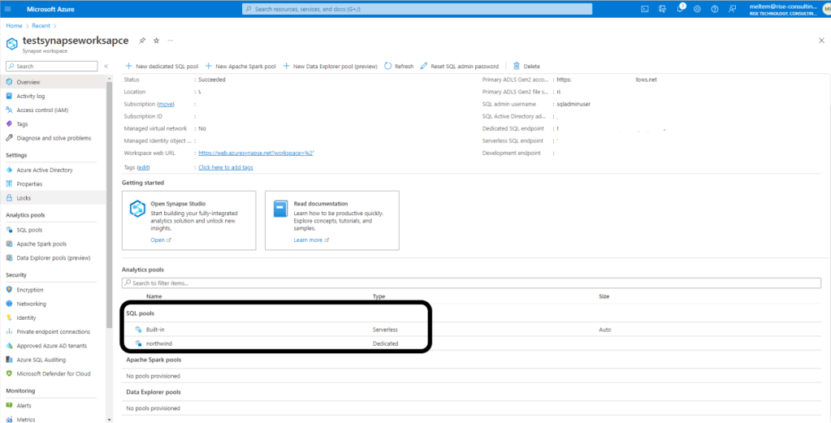
Task: Click New dedicated SQL pool
Action: pos(161,66)
